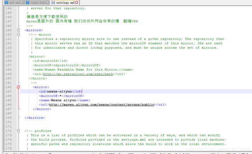Image resolution: width=252 pixels, height=154 pixels.
Task: Click the Chinese comment on line 146
Action: pos(47,17)
